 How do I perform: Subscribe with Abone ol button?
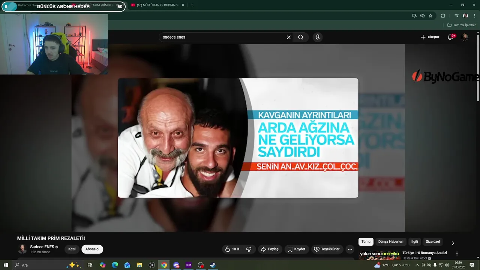coord(92,249)
